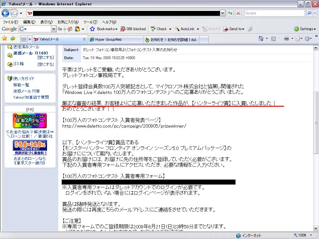Click the Add to Favorites icon

(x=13, y=38)
